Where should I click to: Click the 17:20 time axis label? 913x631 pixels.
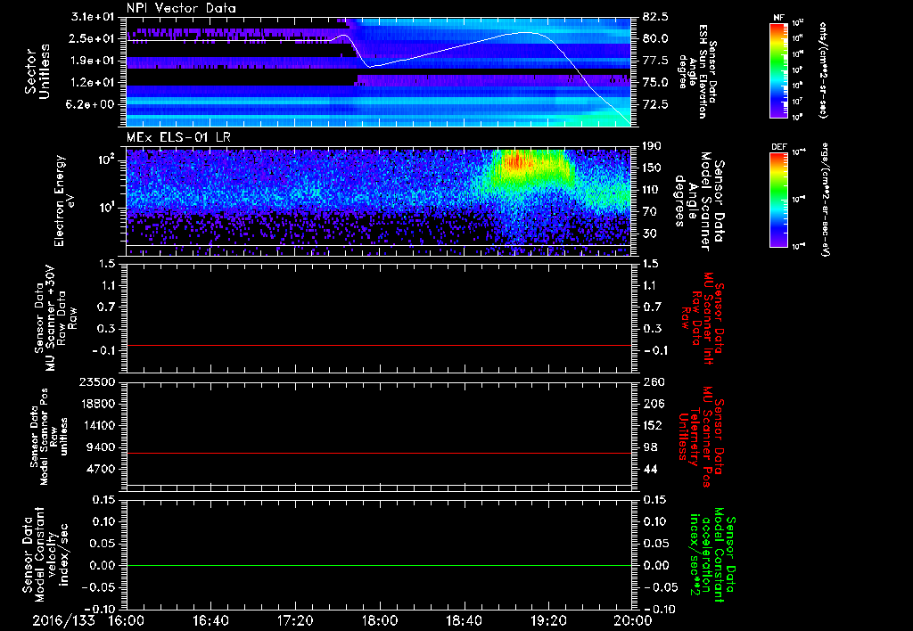click(295, 620)
